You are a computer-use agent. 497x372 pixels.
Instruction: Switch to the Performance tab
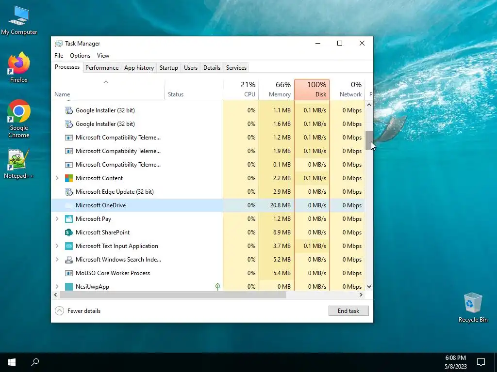(102, 68)
